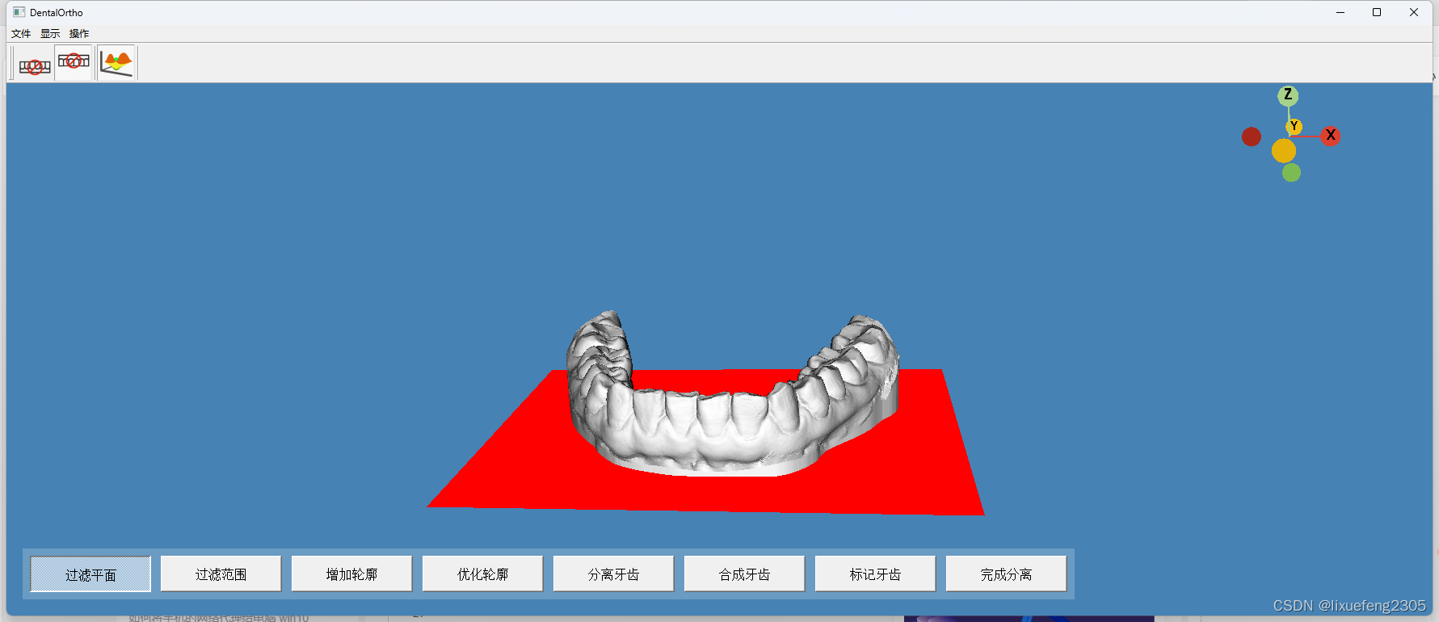Click the 分离牙齿 button
Viewport: 1439px width, 622px height.
613,574
